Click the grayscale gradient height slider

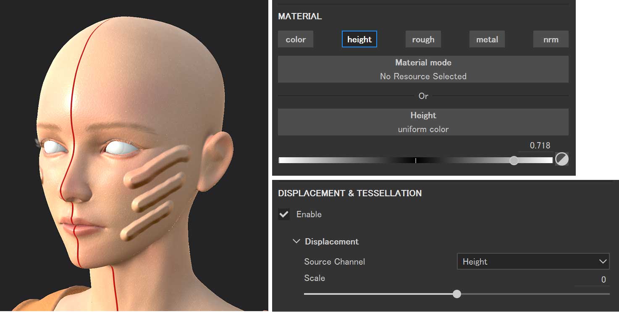[x=415, y=160]
